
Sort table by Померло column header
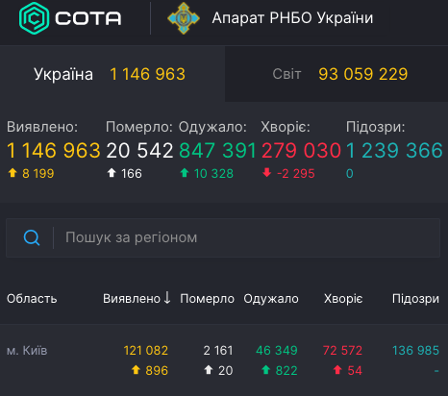click(207, 299)
